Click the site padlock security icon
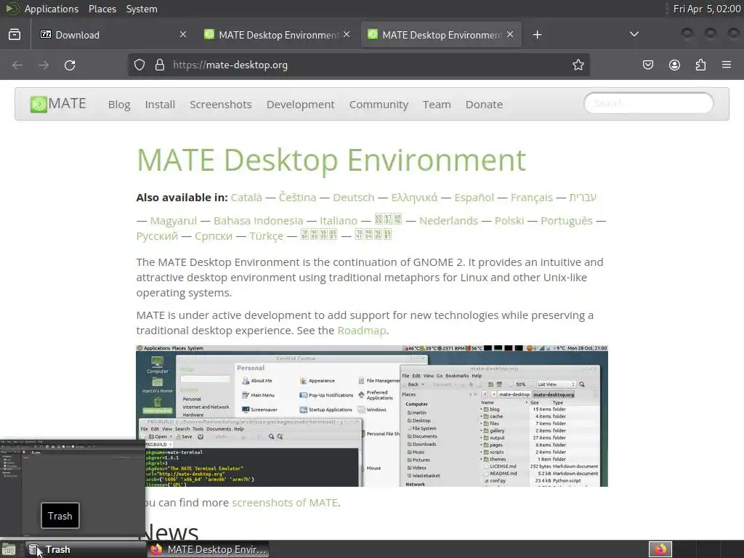This screenshot has width=744, height=558. [160, 65]
